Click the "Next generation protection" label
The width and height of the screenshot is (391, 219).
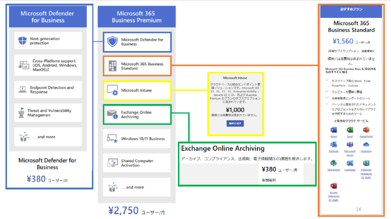tap(45, 41)
